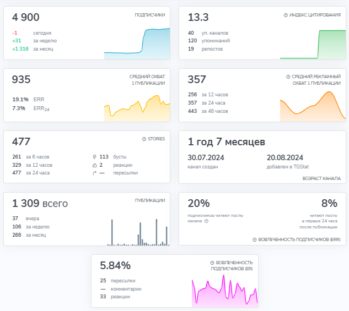Click the forward arrow пересылки icon
The height and width of the screenshot is (311, 349).
[x=95, y=173]
